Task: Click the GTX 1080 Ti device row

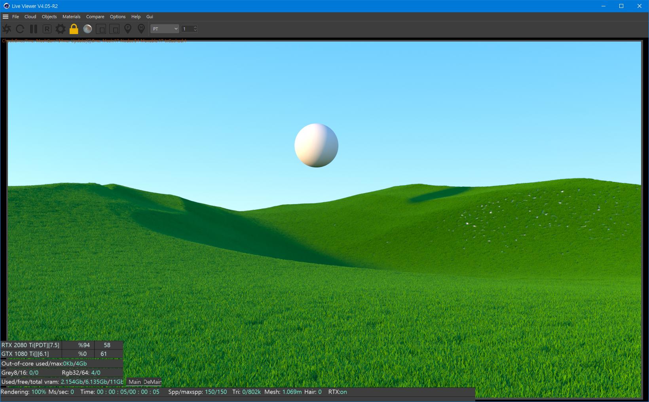Action: 61,354
